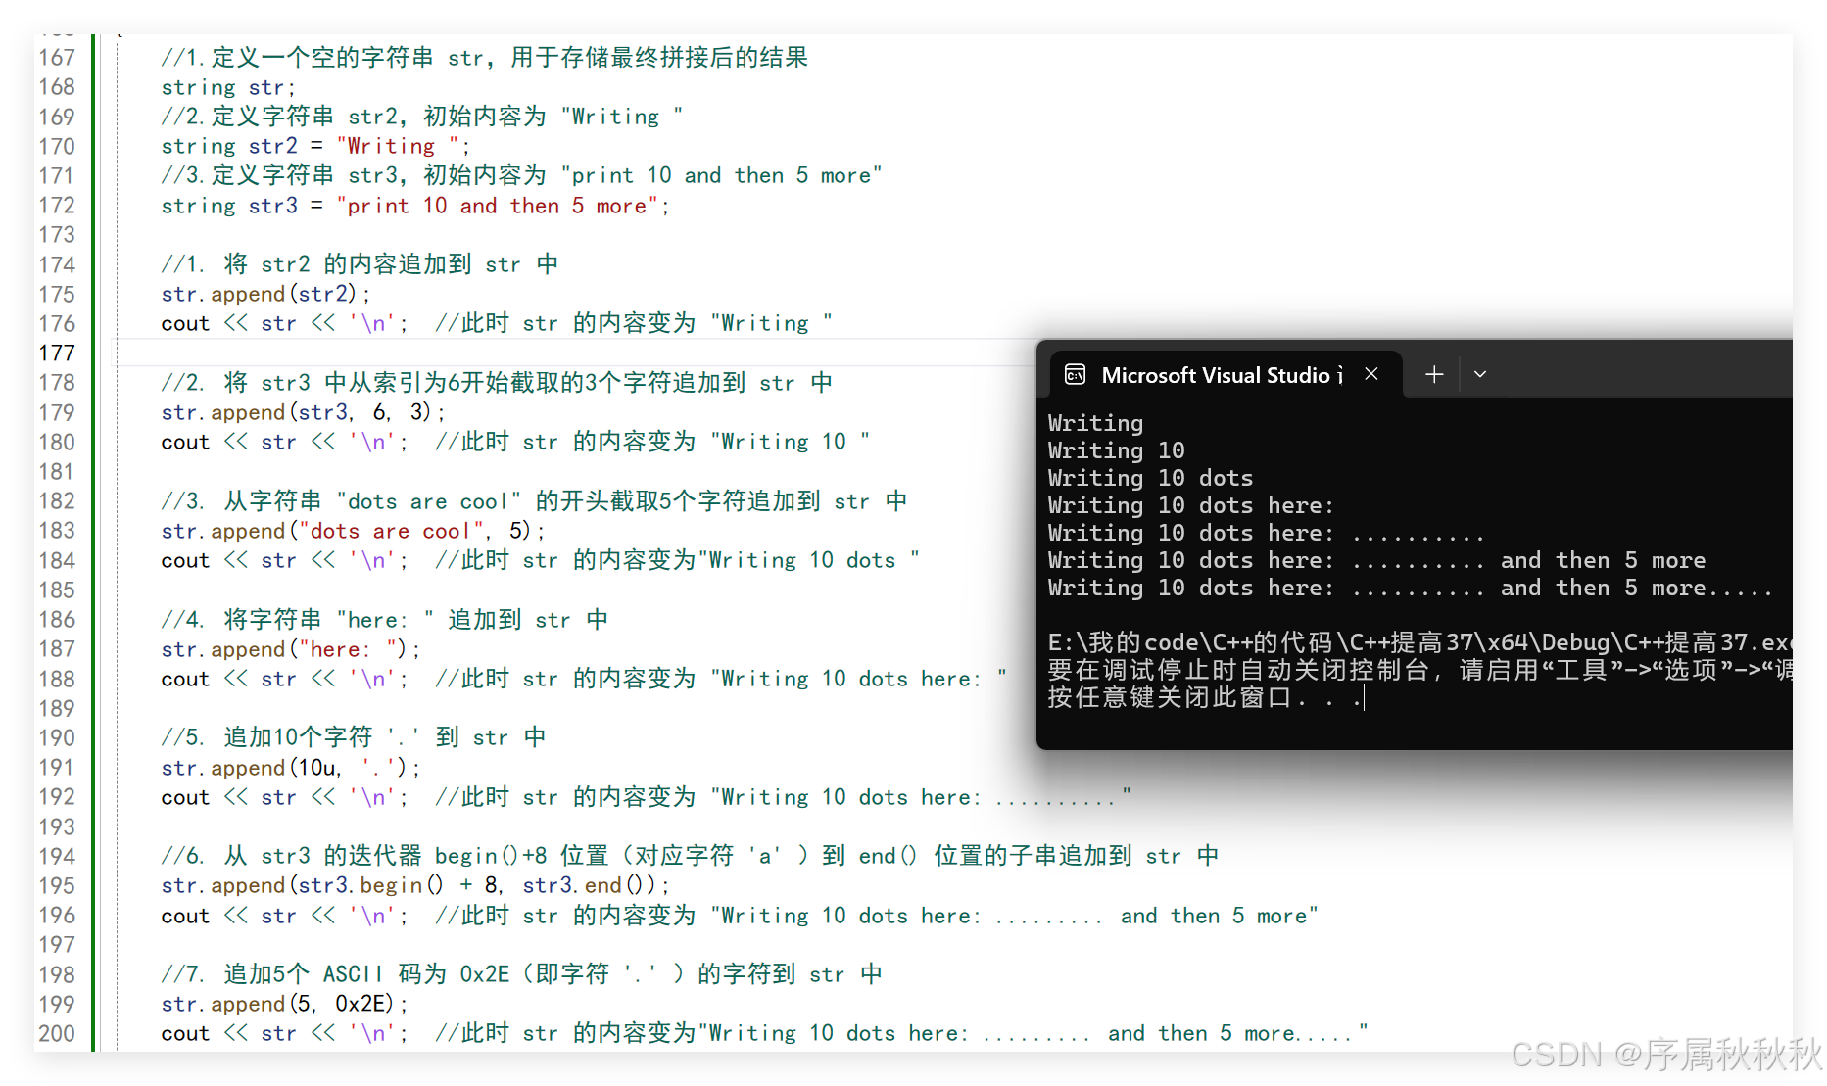
Task: Click line number 177 in the gutter
Action: coord(57,353)
